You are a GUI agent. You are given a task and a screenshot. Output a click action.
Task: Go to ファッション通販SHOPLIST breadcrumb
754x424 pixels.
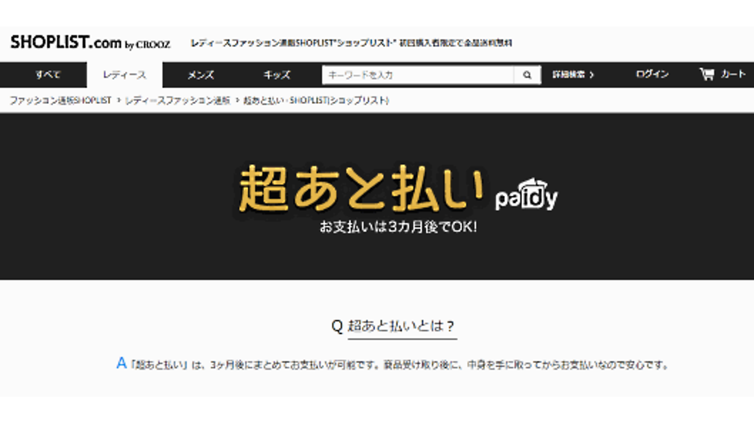coord(60,100)
